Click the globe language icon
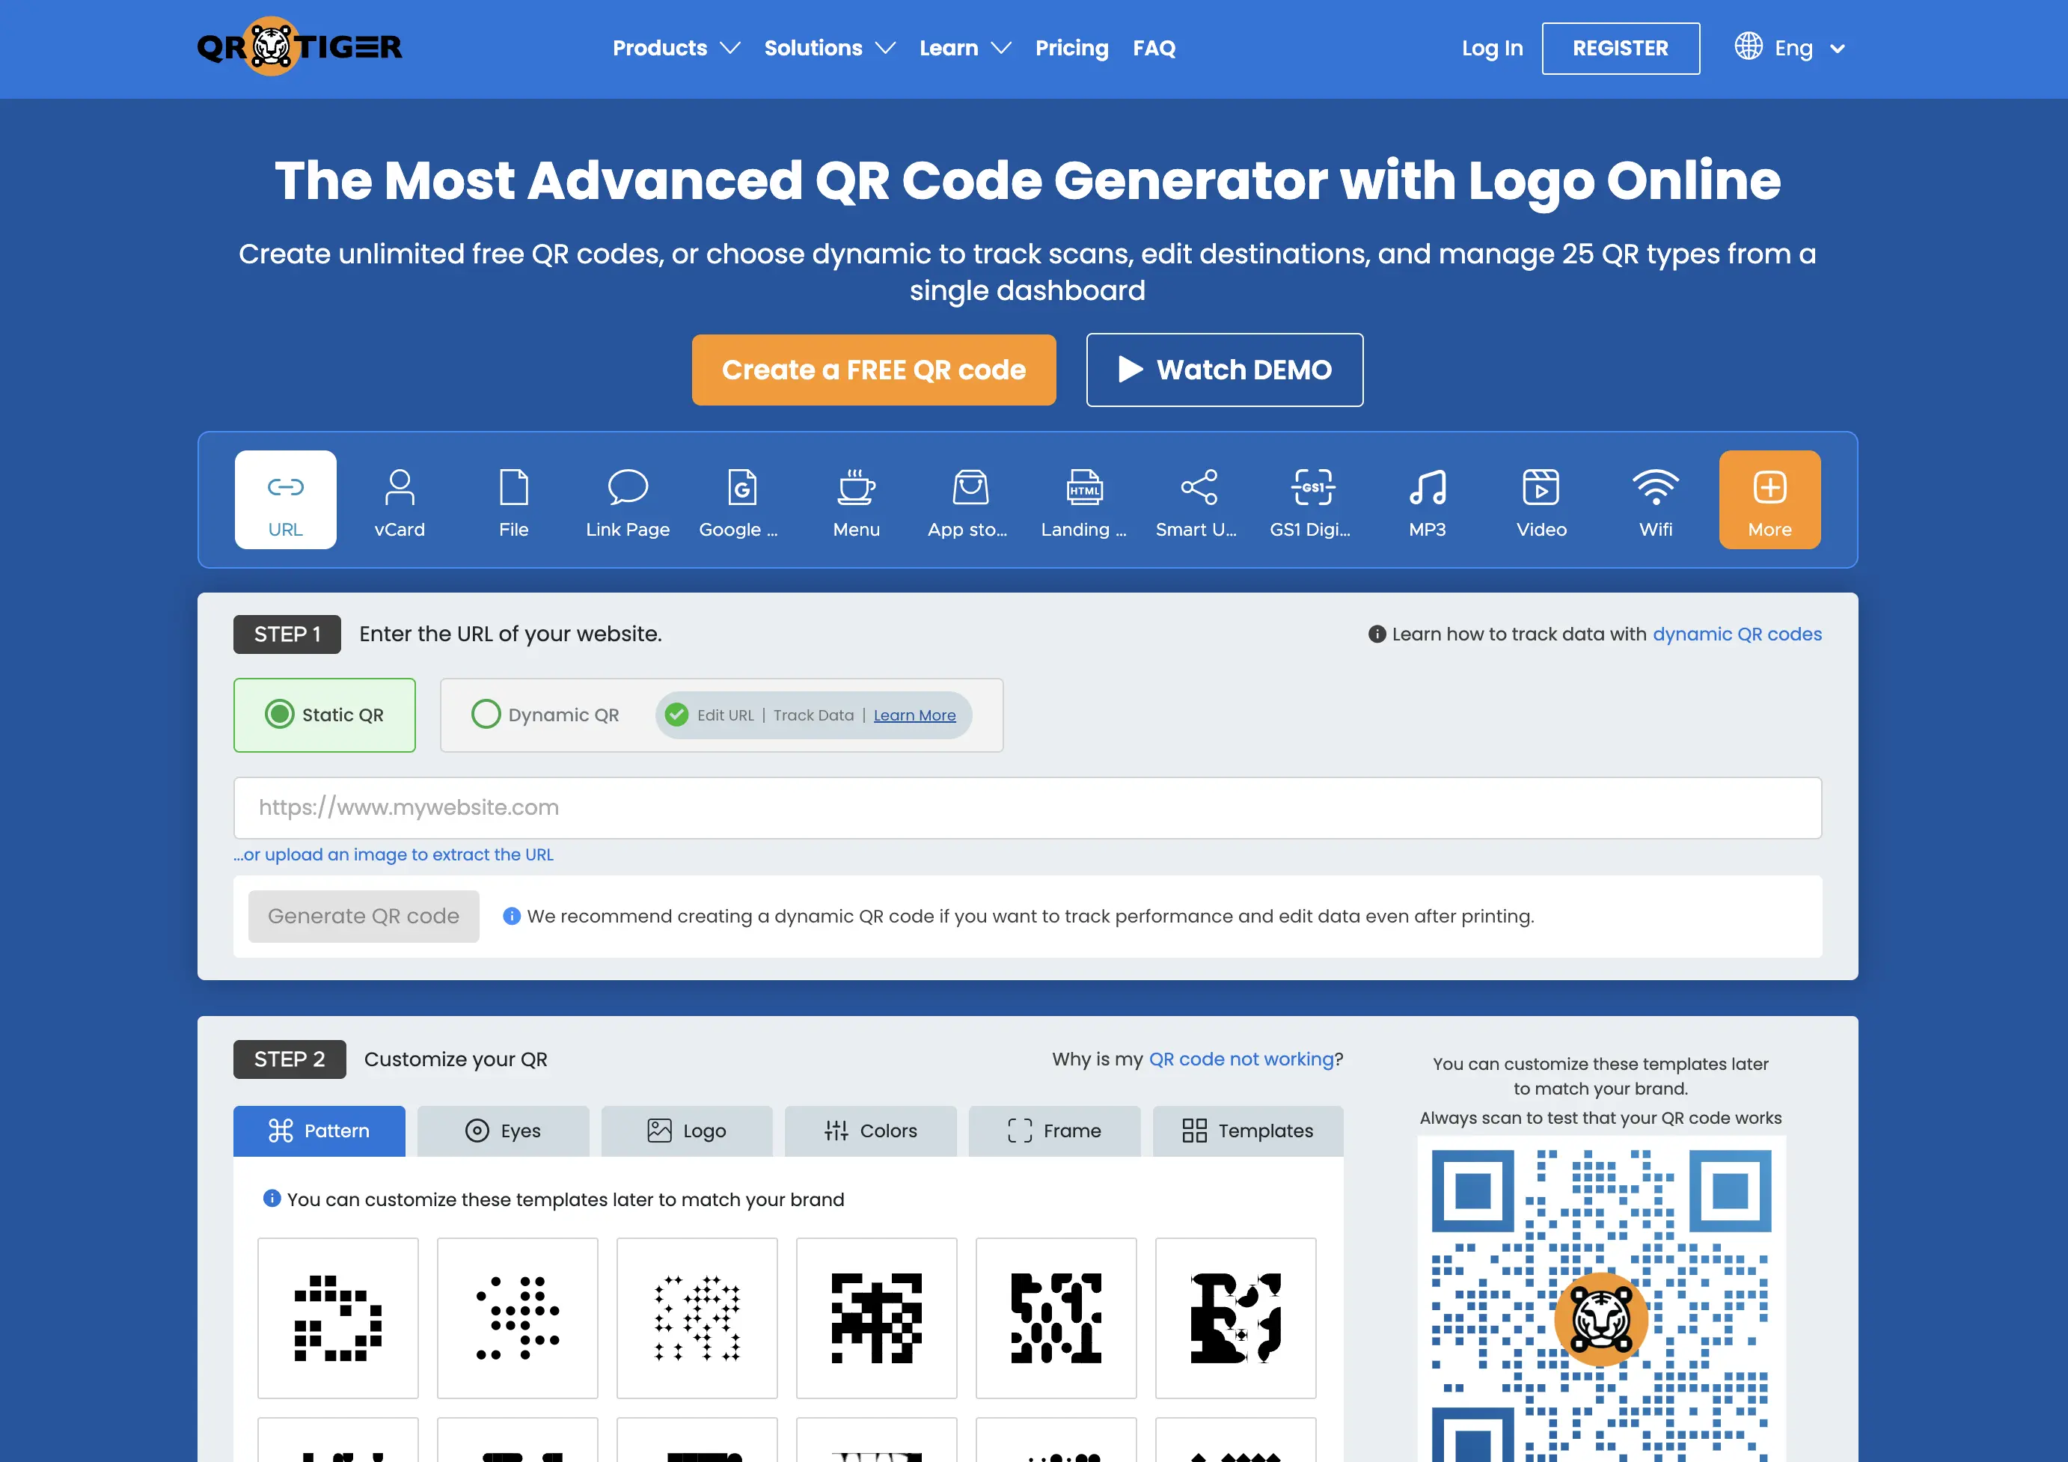The width and height of the screenshot is (2068, 1462). coord(1749,46)
